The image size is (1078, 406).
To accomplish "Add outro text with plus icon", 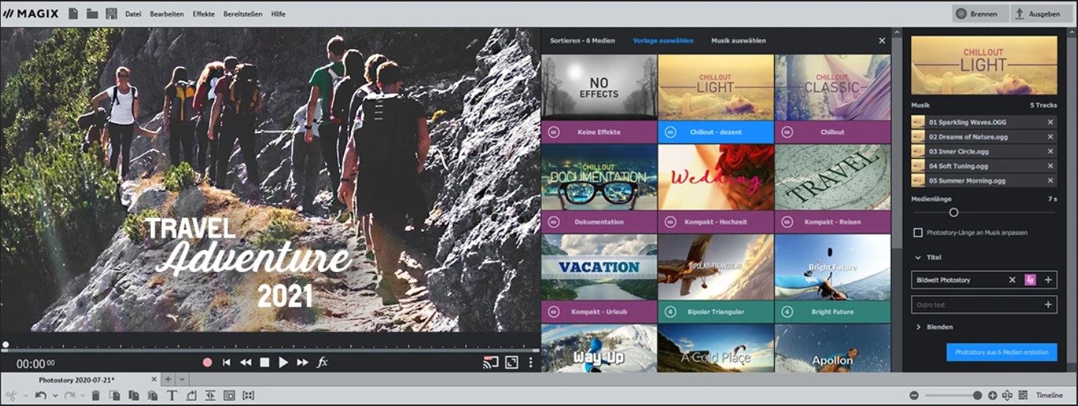I will 1048,304.
